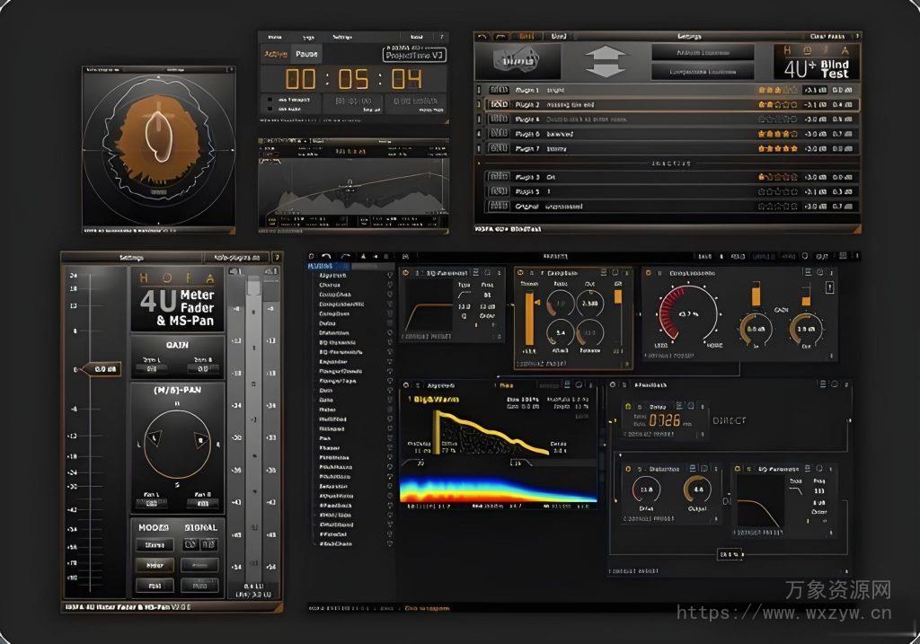This screenshot has width=920, height=644.
Task: Click the BLIND logo icon in 4U+ BlindTest
Action: (518, 63)
